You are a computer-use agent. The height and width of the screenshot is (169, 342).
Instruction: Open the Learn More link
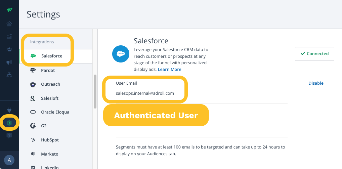[x=169, y=69]
